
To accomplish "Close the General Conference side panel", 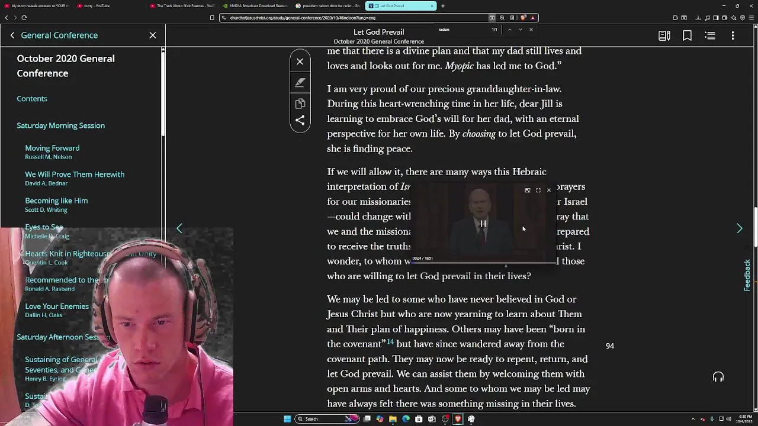I will coord(153,35).
